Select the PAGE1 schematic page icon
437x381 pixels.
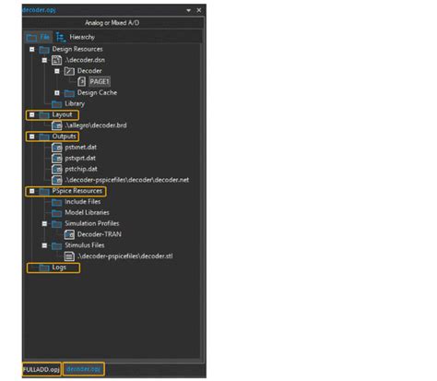pyautogui.click(x=81, y=81)
